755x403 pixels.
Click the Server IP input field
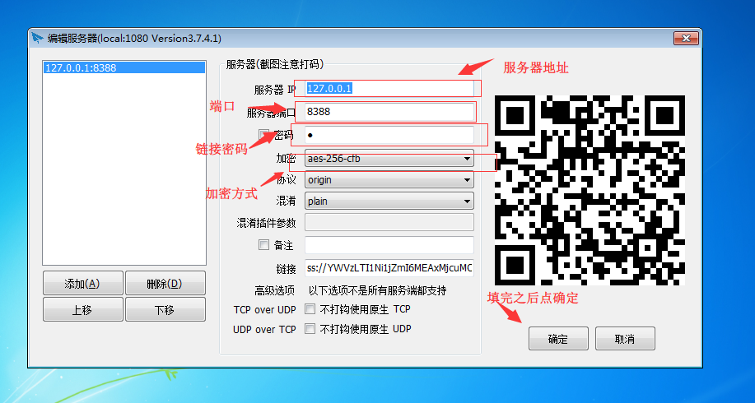[x=389, y=89]
